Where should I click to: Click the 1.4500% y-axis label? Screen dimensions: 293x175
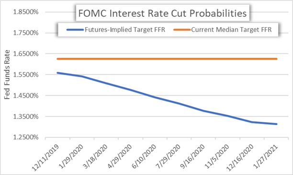click(x=25, y=96)
